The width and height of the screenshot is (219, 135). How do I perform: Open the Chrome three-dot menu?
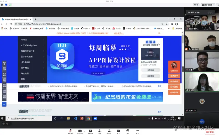(x=181, y=24)
